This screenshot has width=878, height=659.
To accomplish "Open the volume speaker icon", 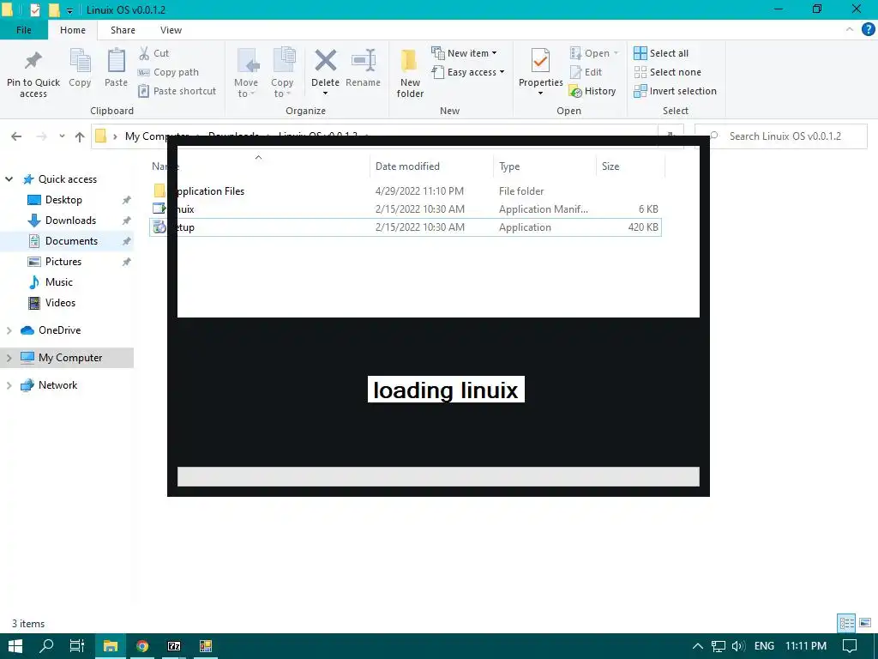I will pyautogui.click(x=738, y=646).
